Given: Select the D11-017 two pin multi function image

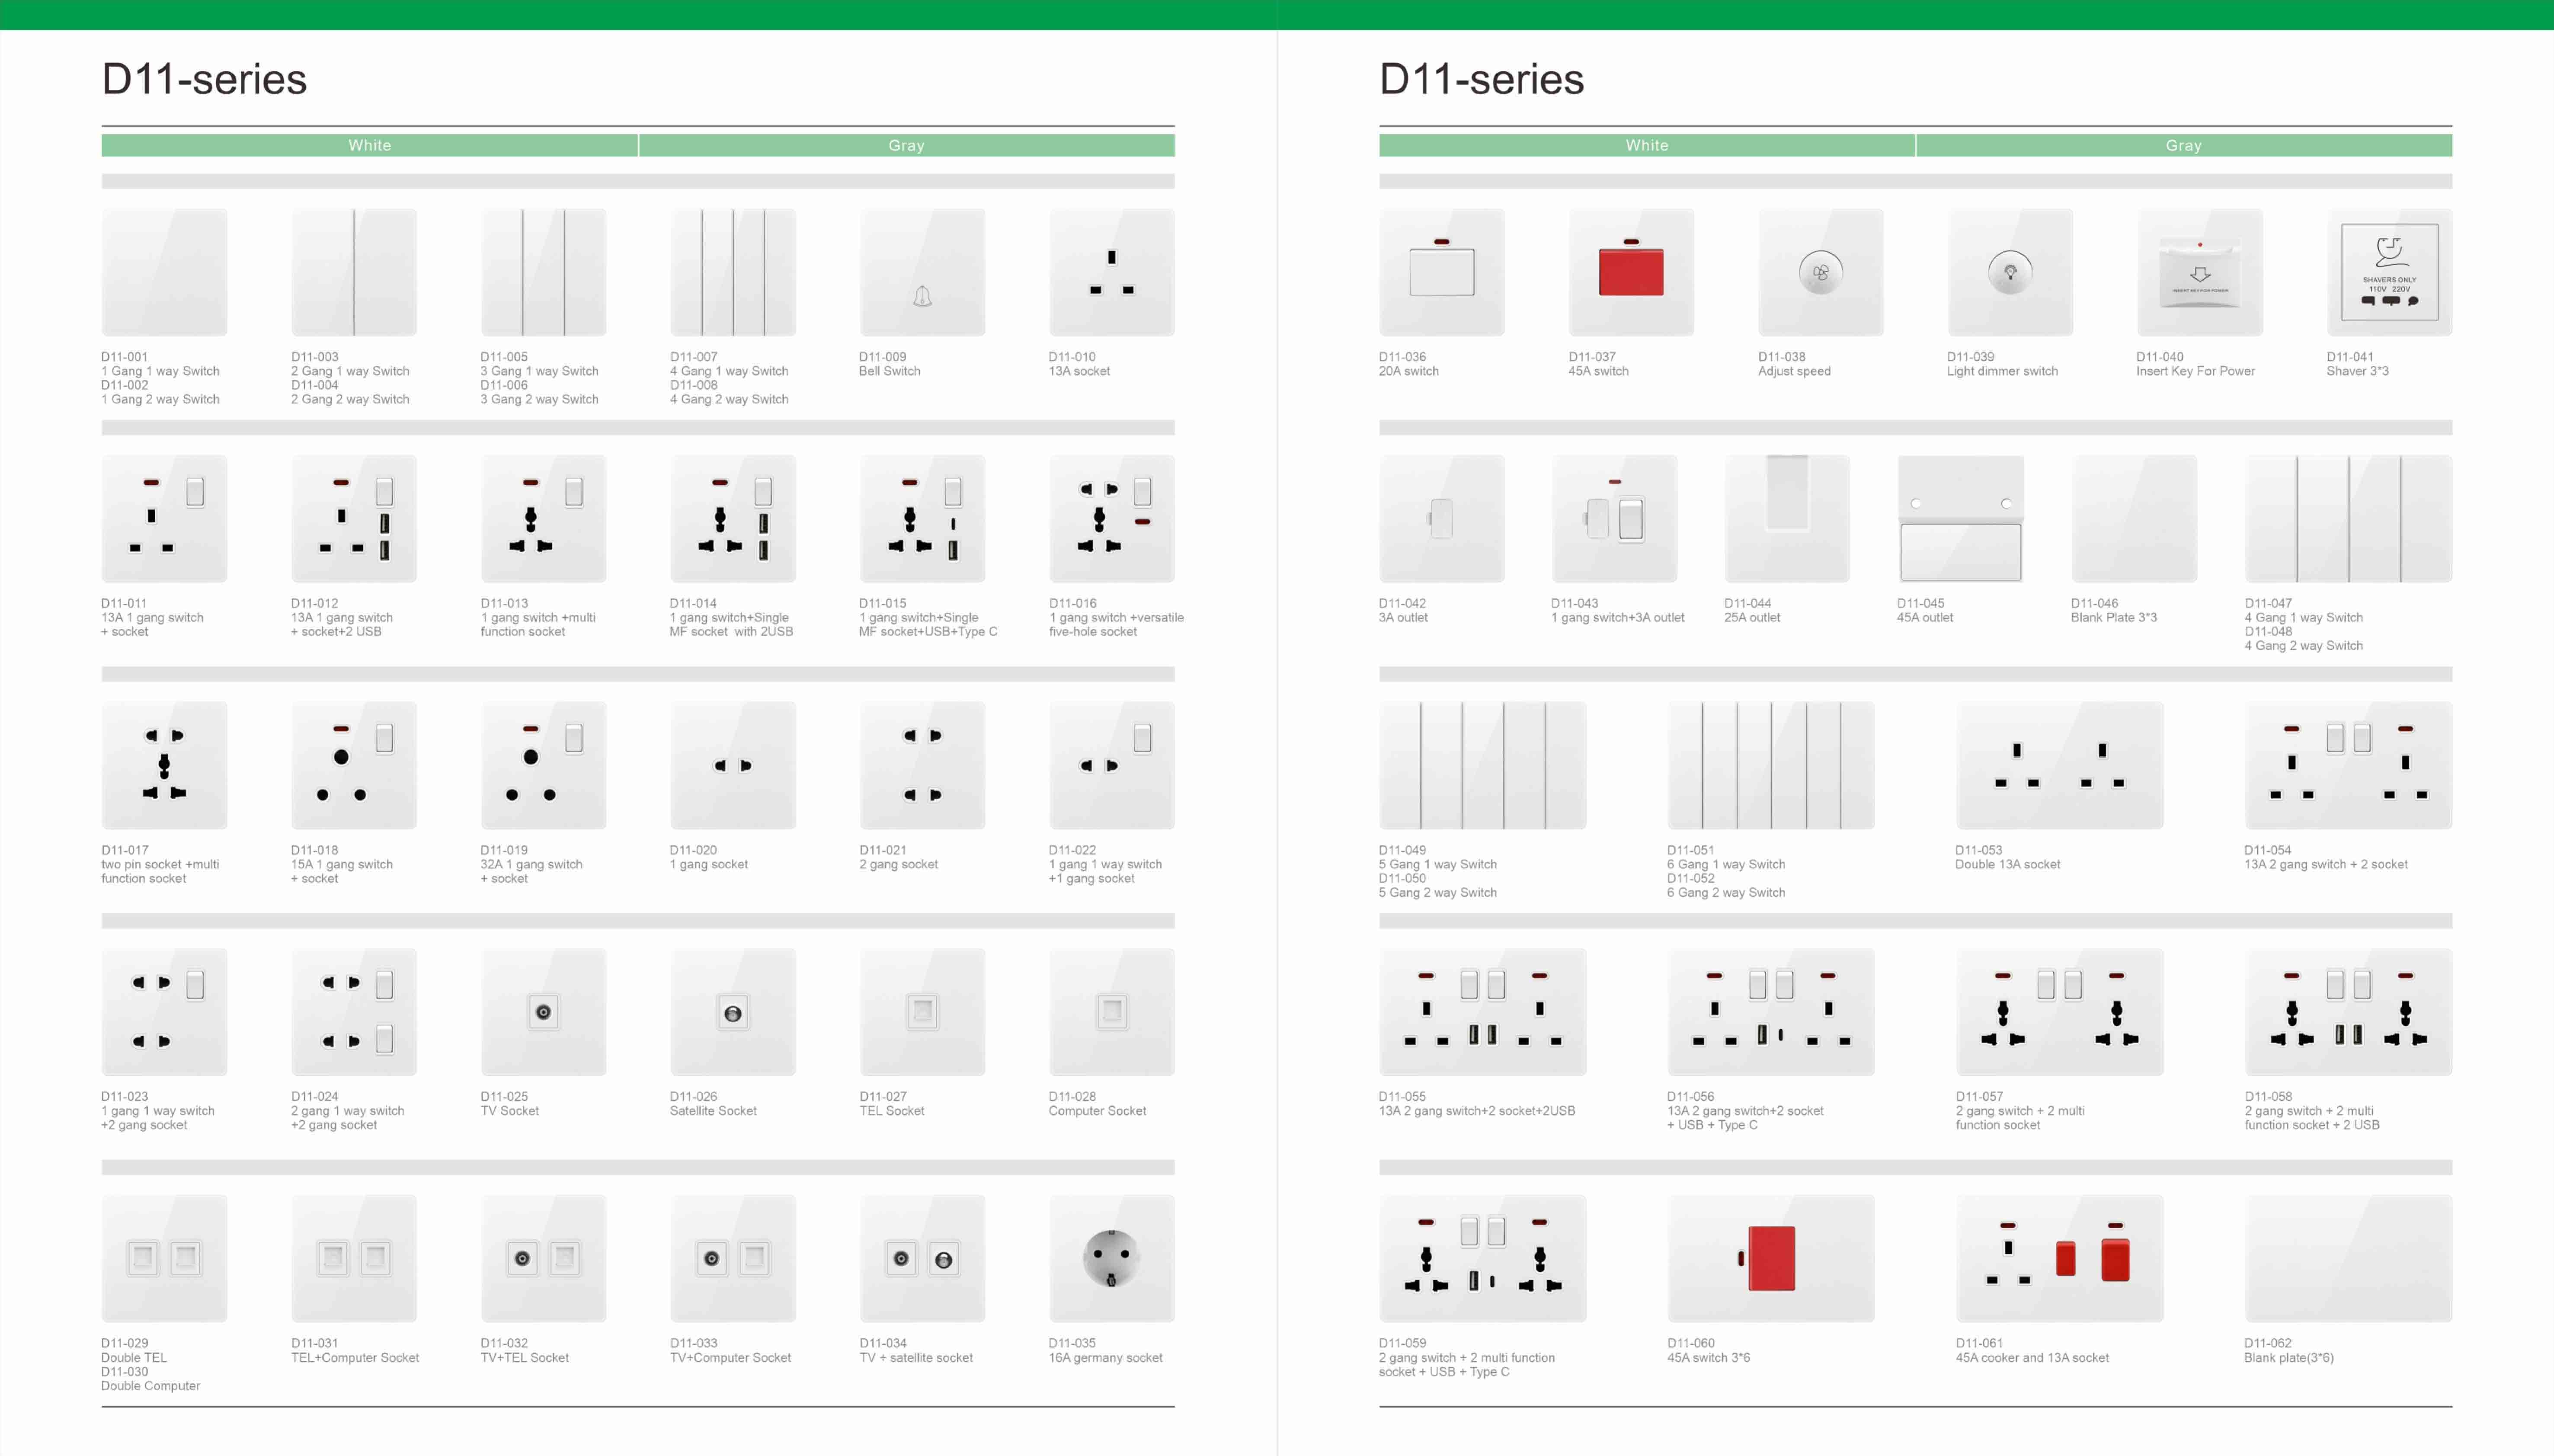Looking at the screenshot, I should (164, 765).
